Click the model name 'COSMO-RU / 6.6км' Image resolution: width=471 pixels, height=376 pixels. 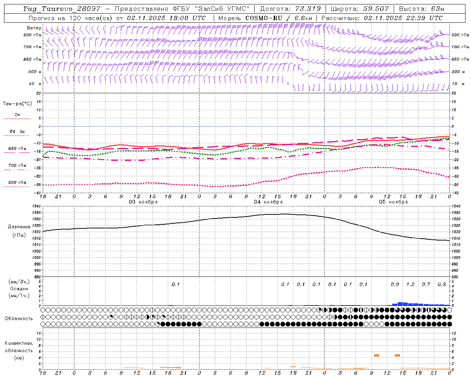(x=279, y=18)
